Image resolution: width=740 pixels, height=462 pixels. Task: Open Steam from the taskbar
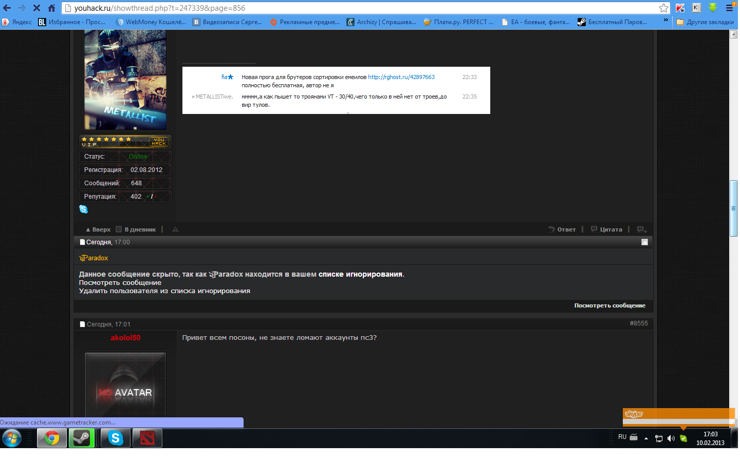81,438
